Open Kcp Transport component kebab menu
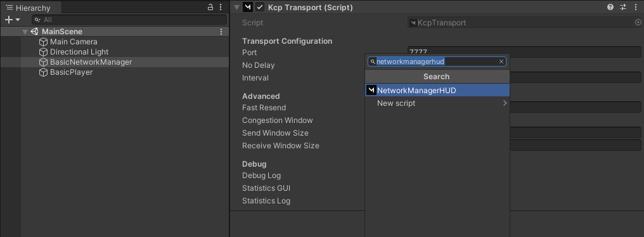The image size is (644, 237). pyautogui.click(x=635, y=7)
